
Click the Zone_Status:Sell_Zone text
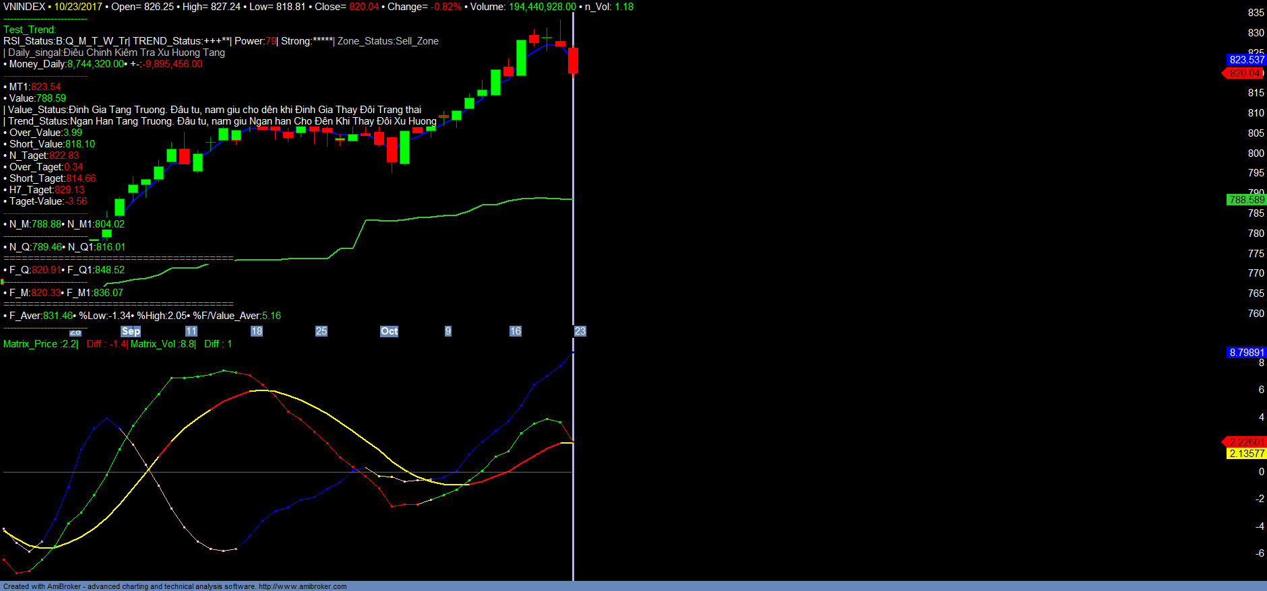coord(388,41)
